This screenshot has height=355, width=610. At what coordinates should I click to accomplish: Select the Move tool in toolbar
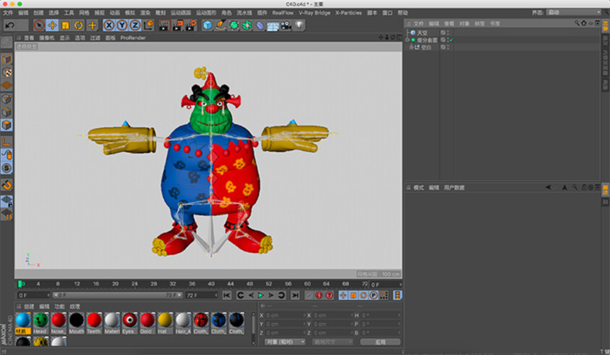tap(52, 26)
